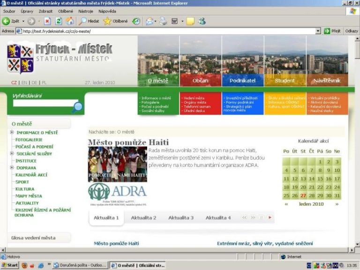Open the Fotogalerie sidebar link
Image resolution: width=360 pixels, height=270 pixels.
tap(29, 140)
